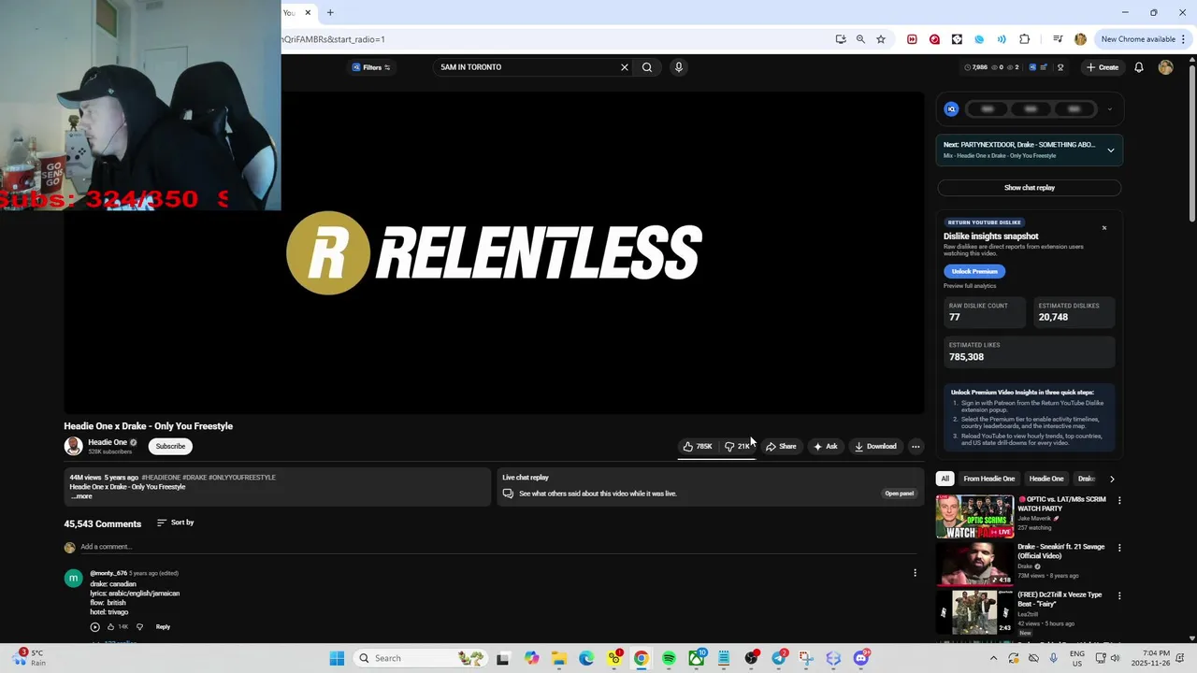Viewport: 1197px width, 673px height.
Task: Open a new browser tab
Action: coord(330,12)
